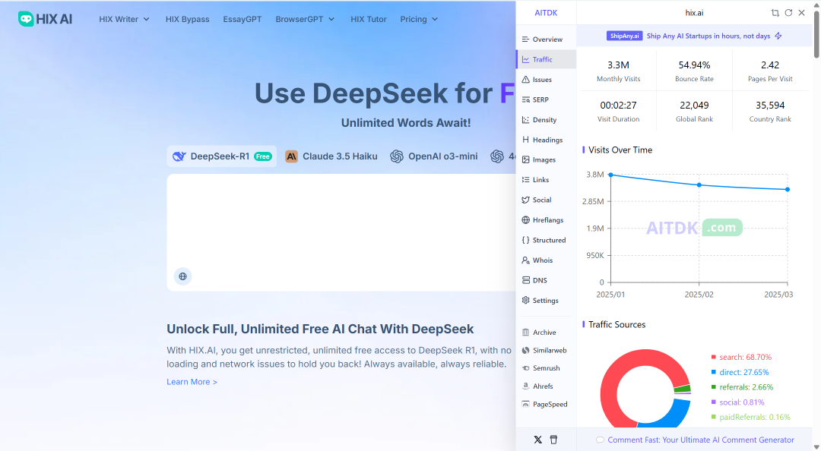Select the DeepSeek-R1 model tab
The image size is (821, 451).
222,156
